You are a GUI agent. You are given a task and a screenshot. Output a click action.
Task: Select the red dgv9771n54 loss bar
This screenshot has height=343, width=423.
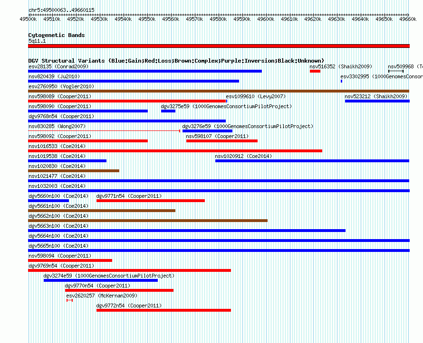pyautogui.click(x=151, y=201)
